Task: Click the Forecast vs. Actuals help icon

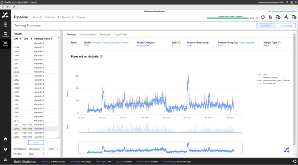Action: point(101,56)
